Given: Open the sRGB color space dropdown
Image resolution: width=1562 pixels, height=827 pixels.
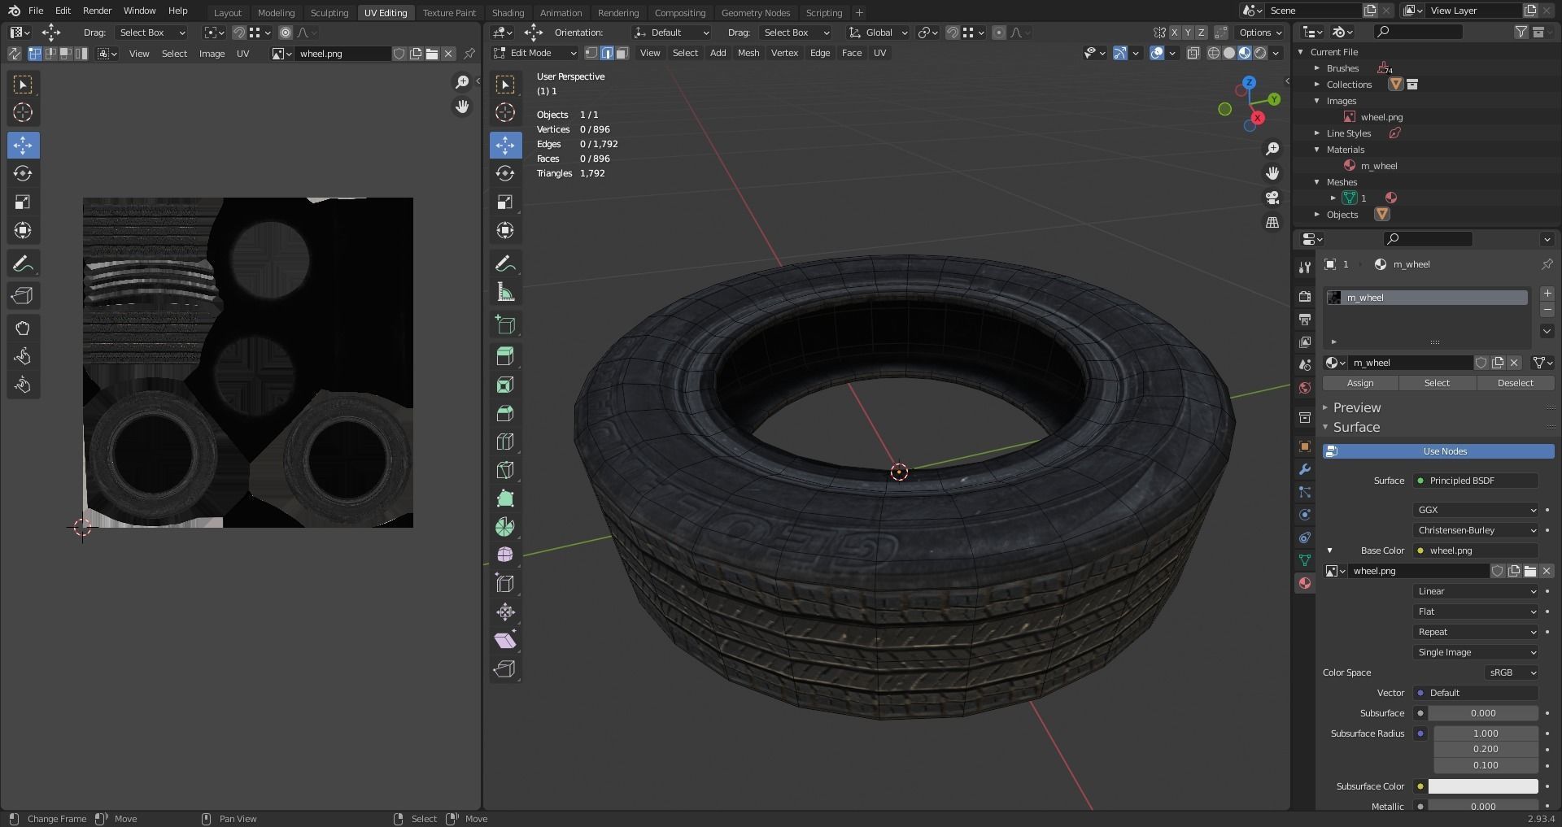Looking at the screenshot, I should point(1511,672).
